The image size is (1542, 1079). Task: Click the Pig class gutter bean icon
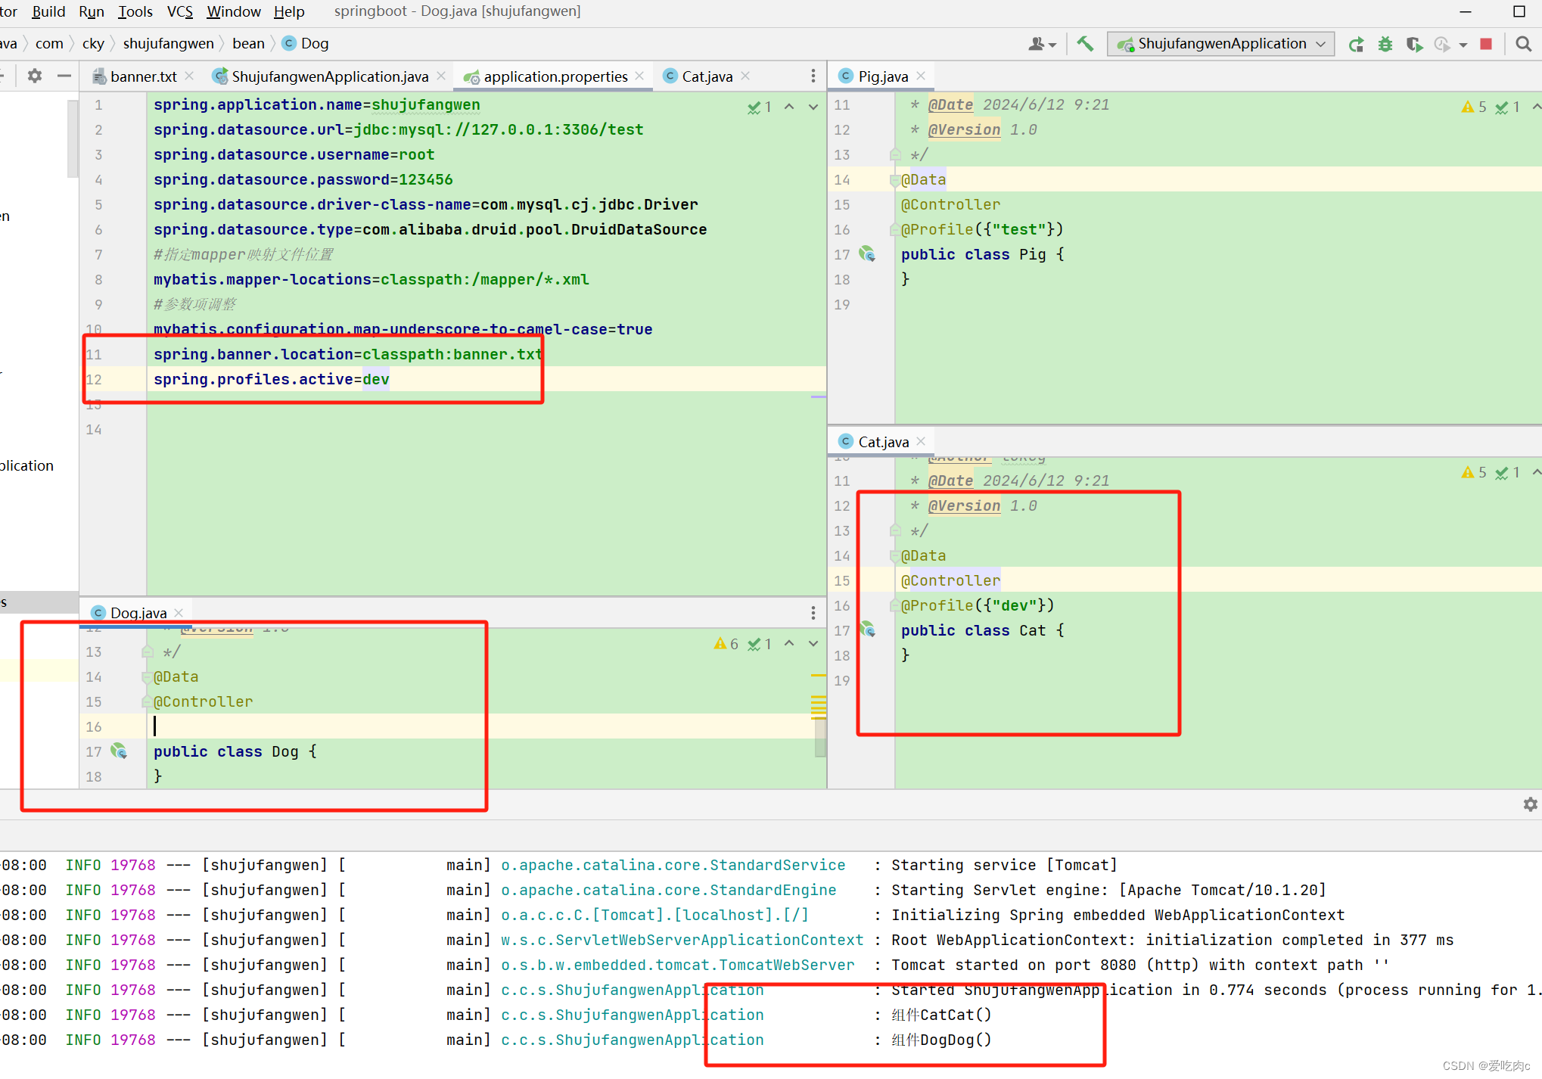[867, 254]
